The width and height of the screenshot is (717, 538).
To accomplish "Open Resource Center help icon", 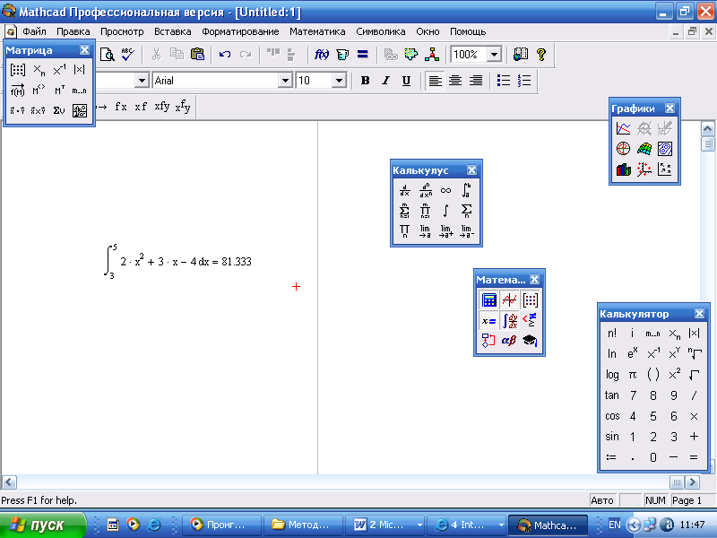I will tap(521, 55).
